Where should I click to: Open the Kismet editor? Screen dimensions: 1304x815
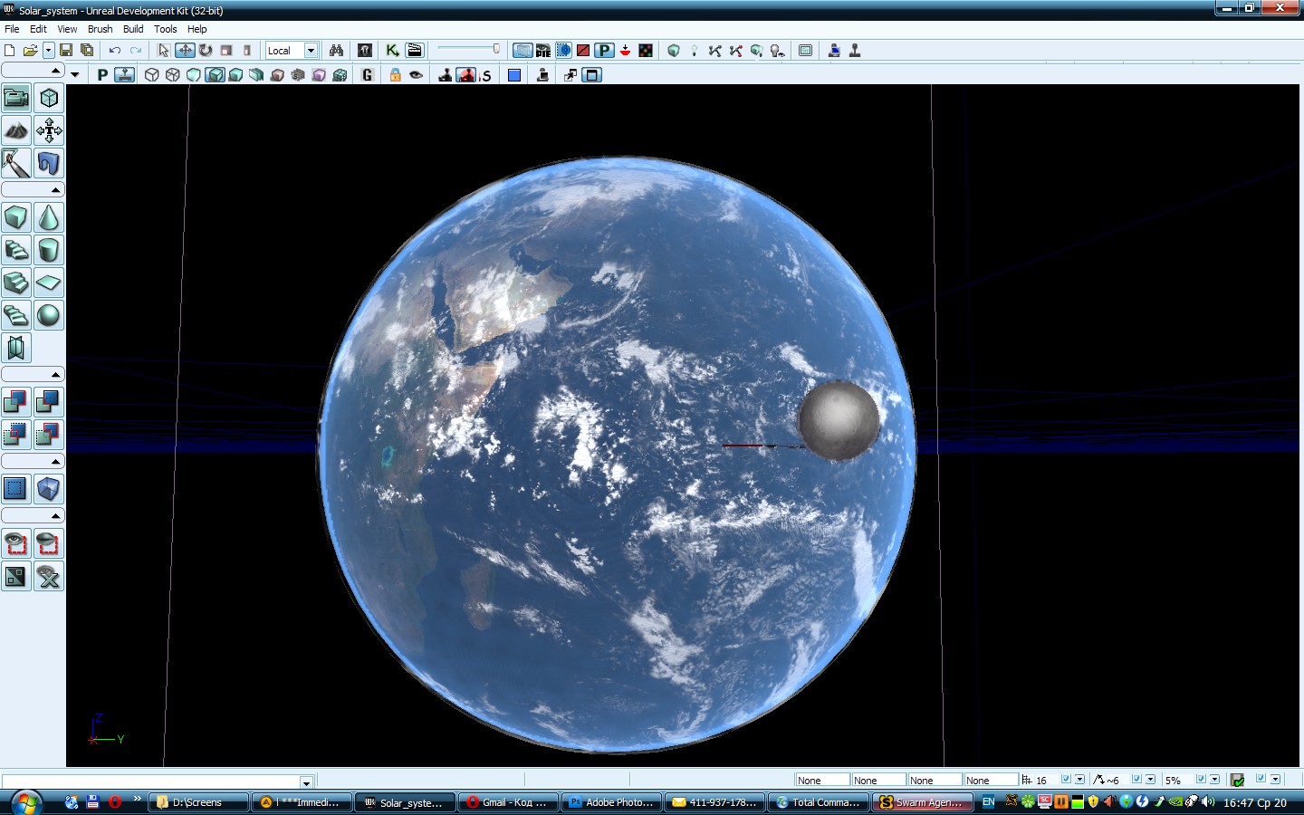pyautogui.click(x=392, y=51)
